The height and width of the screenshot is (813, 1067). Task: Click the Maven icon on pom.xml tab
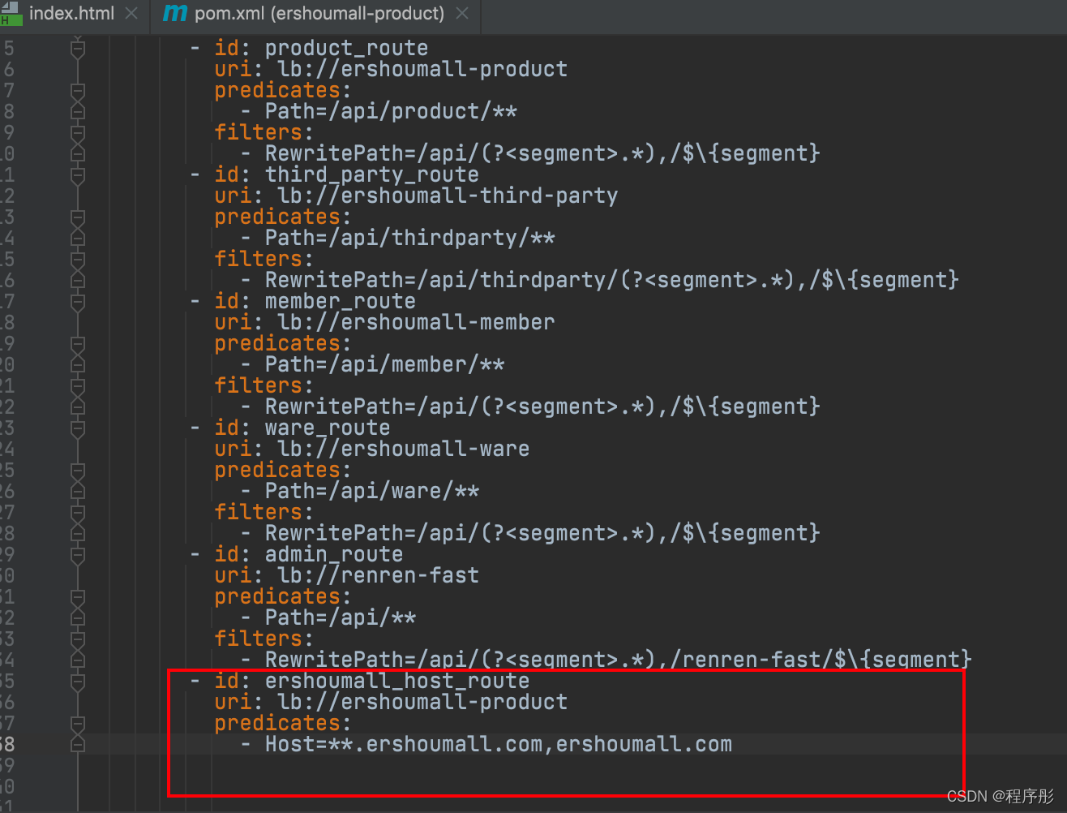pyautogui.click(x=175, y=14)
